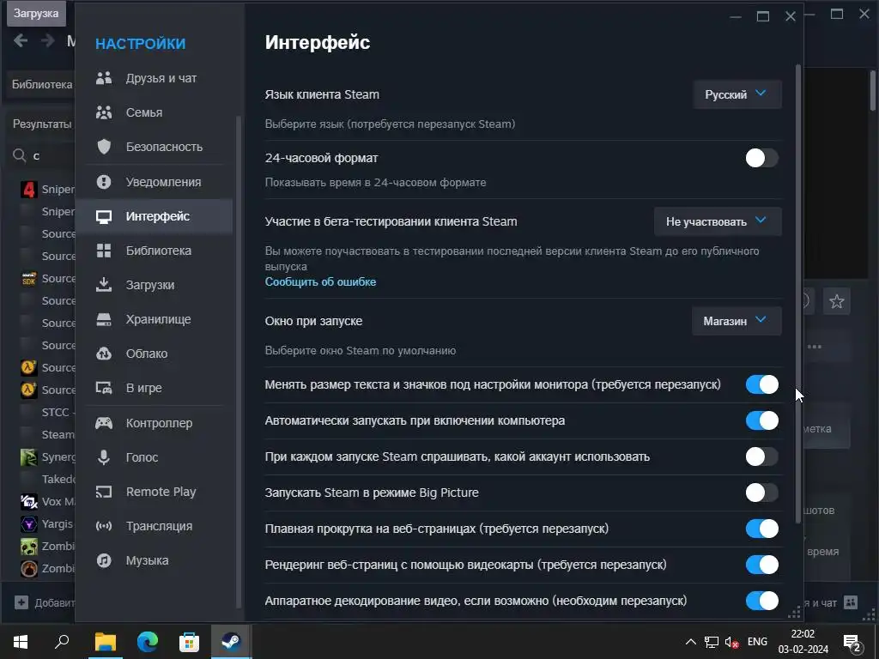Viewport: 879px width, 659px height.
Task: Click the Облако cloud icon
Action: pos(104,354)
